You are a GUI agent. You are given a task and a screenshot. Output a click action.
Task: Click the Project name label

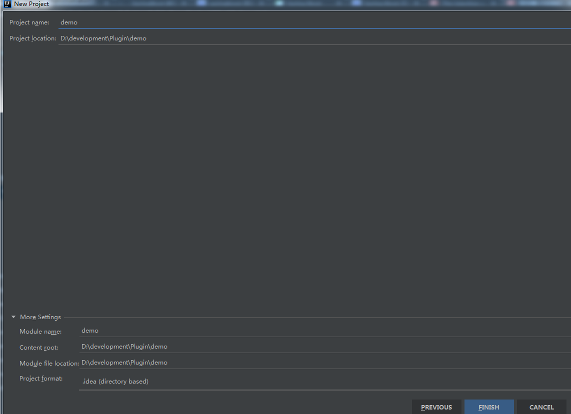pos(29,22)
